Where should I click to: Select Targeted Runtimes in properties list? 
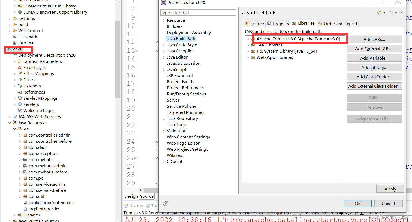185,112
